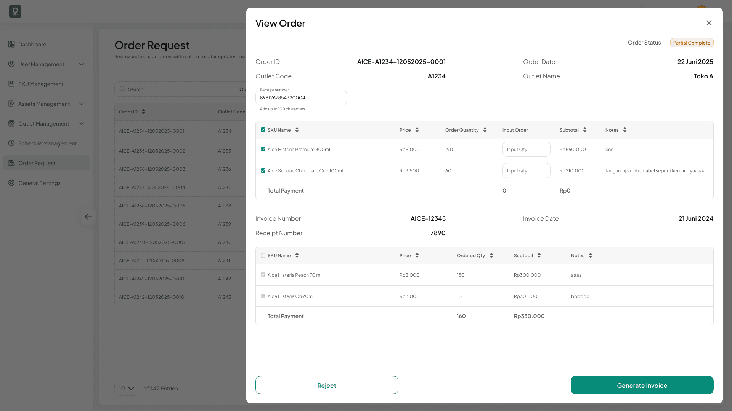Click the app logo icon in header
The height and width of the screenshot is (411, 732).
15,11
